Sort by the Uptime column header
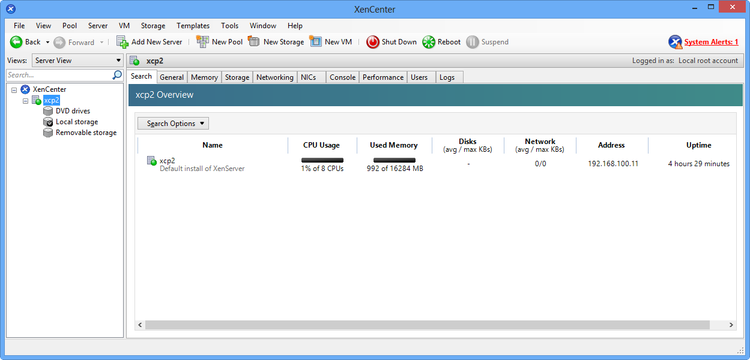 [x=699, y=145]
